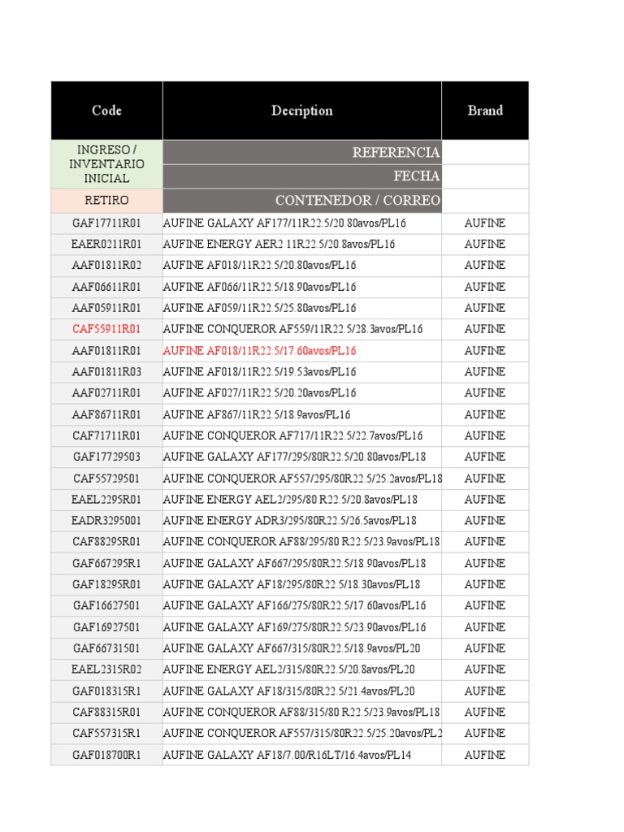Click description AUFINE GALAXY AF18/7.00/R16LT/16.4avos/PL14

[x=287, y=755]
